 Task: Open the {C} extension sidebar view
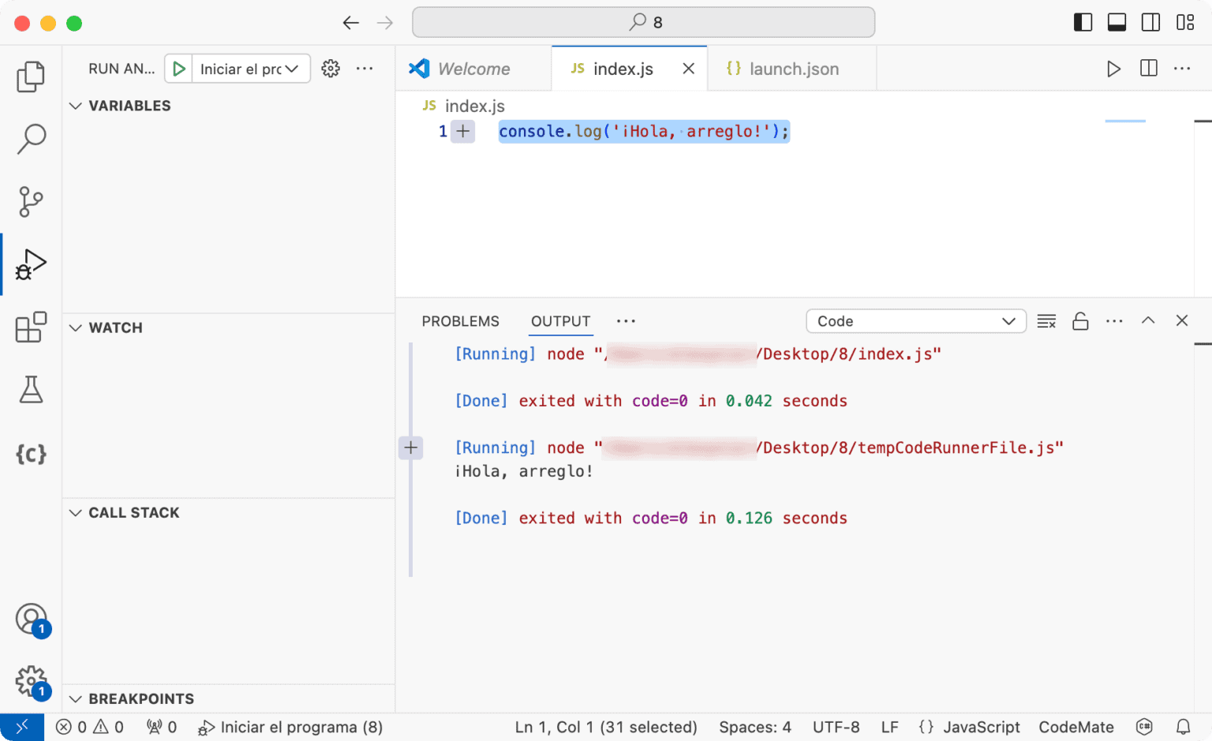30,454
